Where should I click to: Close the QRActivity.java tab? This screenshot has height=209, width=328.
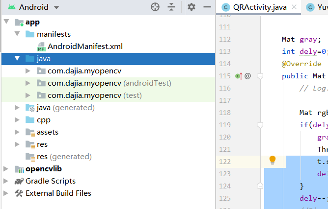pos(294,7)
